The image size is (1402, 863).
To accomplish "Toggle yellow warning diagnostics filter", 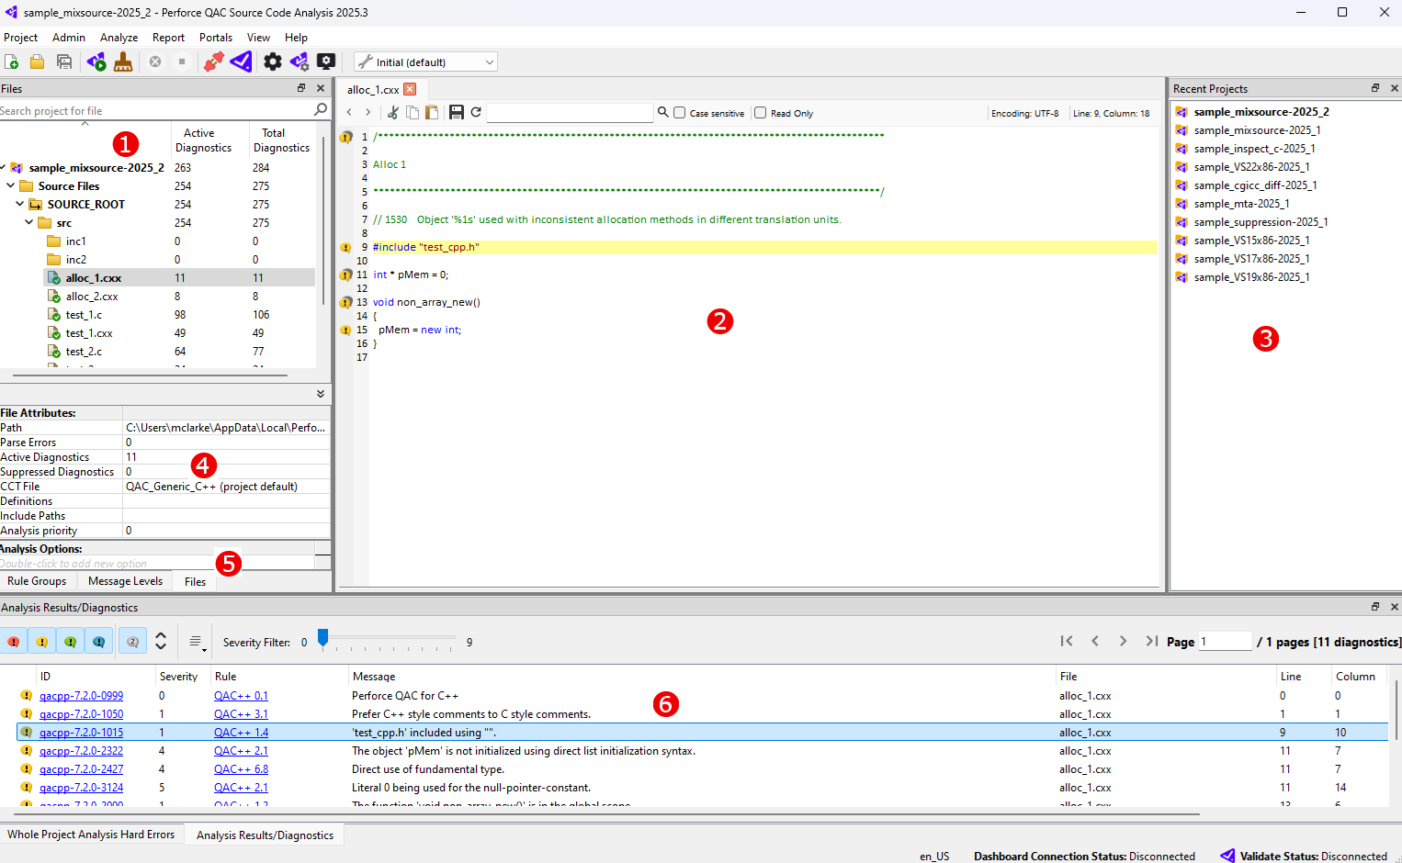I will click(42, 642).
